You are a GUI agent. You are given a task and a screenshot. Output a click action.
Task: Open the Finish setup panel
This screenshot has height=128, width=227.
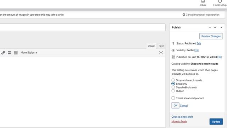[x=220, y=3]
